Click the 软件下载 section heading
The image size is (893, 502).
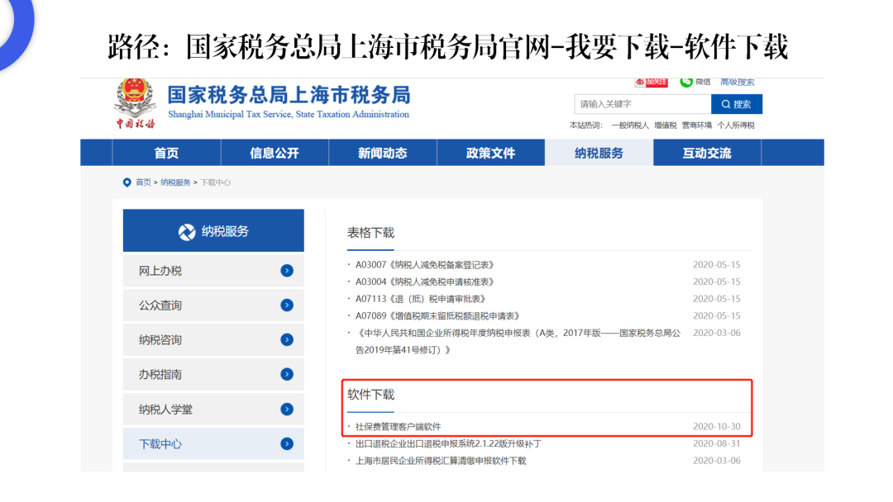click(x=370, y=395)
